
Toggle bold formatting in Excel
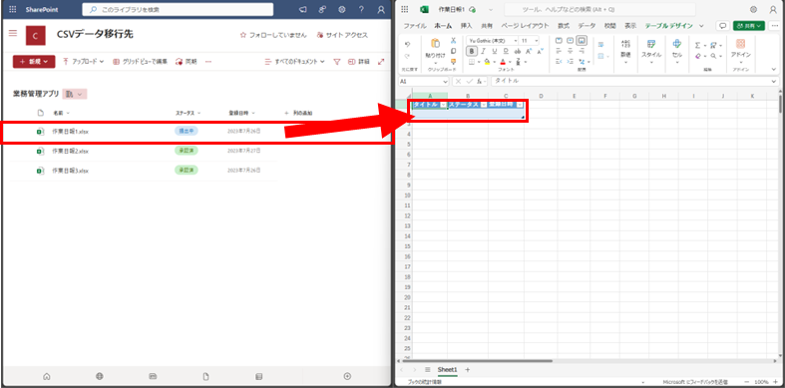coord(472,51)
